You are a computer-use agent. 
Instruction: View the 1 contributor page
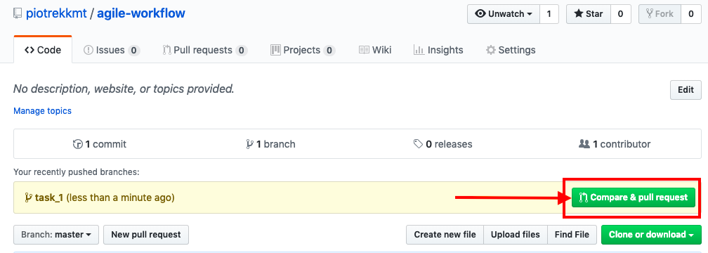pyautogui.click(x=615, y=144)
